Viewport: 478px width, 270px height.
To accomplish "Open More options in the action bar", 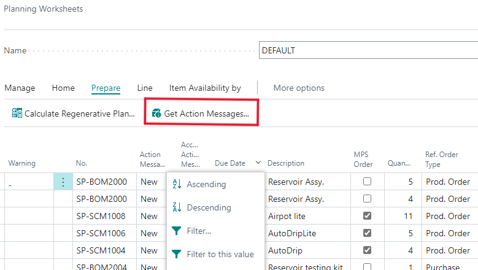I will point(299,88).
